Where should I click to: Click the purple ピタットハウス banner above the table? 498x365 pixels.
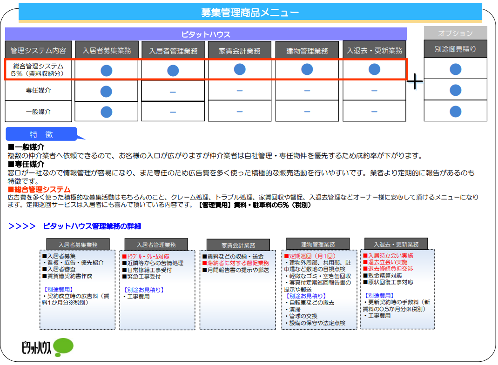[206, 34]
